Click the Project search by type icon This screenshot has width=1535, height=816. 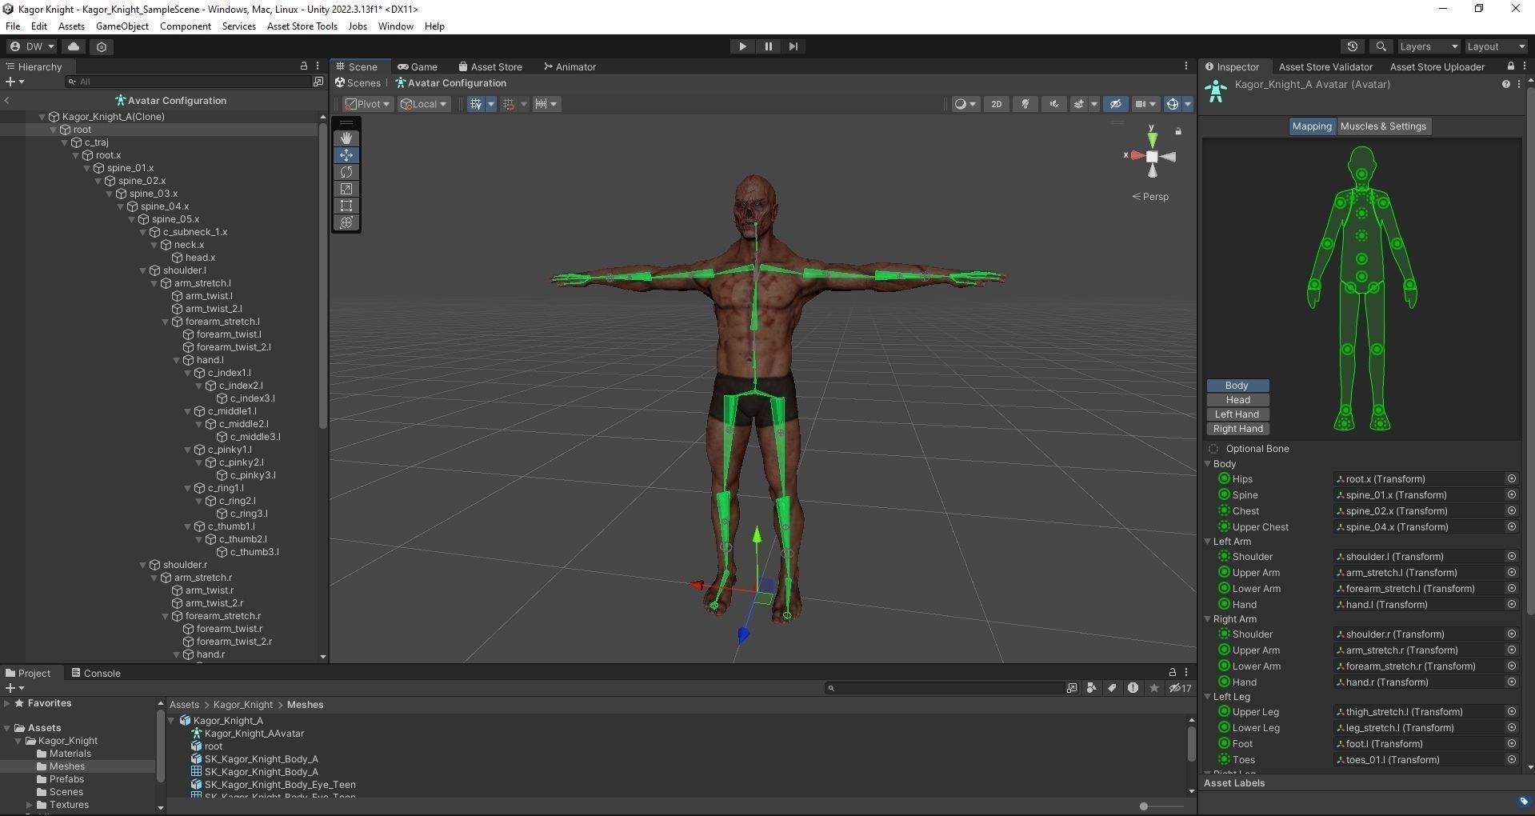tap(1092, 688)
